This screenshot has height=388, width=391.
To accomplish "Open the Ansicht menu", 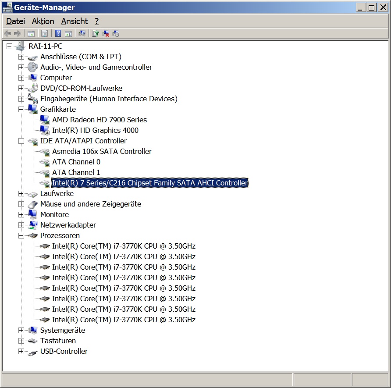I will click(x=75, y=21).
